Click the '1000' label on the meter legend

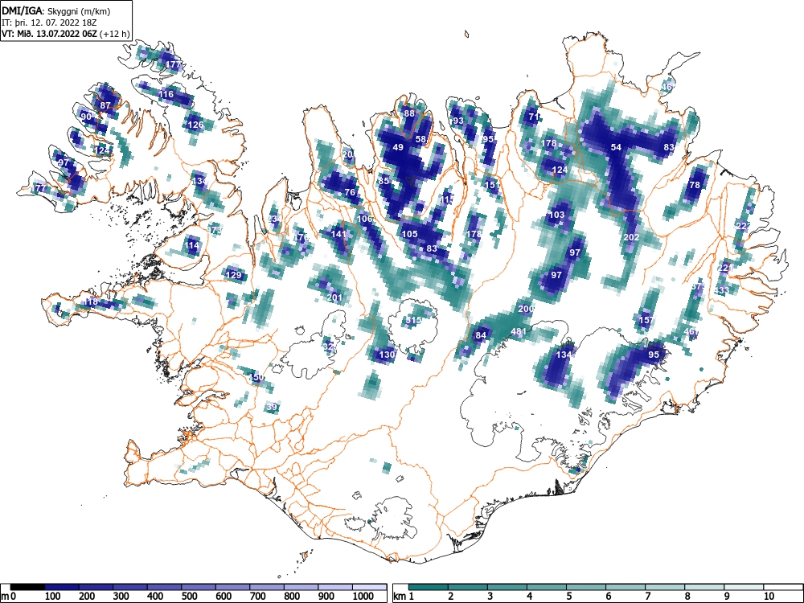tap(363, 596)
